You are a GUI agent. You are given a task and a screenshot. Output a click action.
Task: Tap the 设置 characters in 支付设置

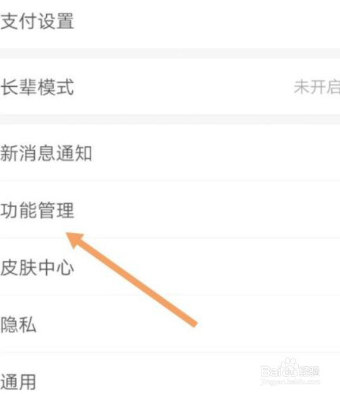pos(56,22)
